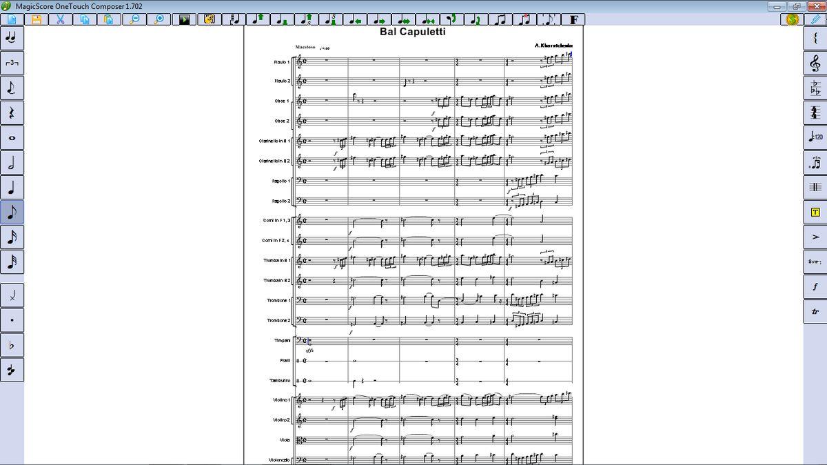Open the instruments guitar icon
Image resolution: width=827 pixels, height=465 pixels.
coord(209,19)
